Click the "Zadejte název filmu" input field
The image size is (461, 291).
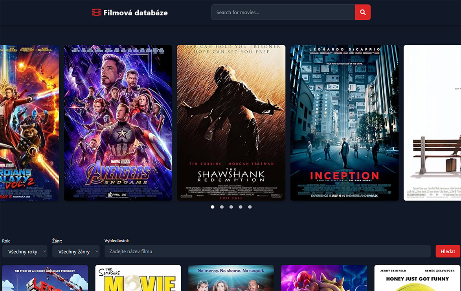click(267, 251)
